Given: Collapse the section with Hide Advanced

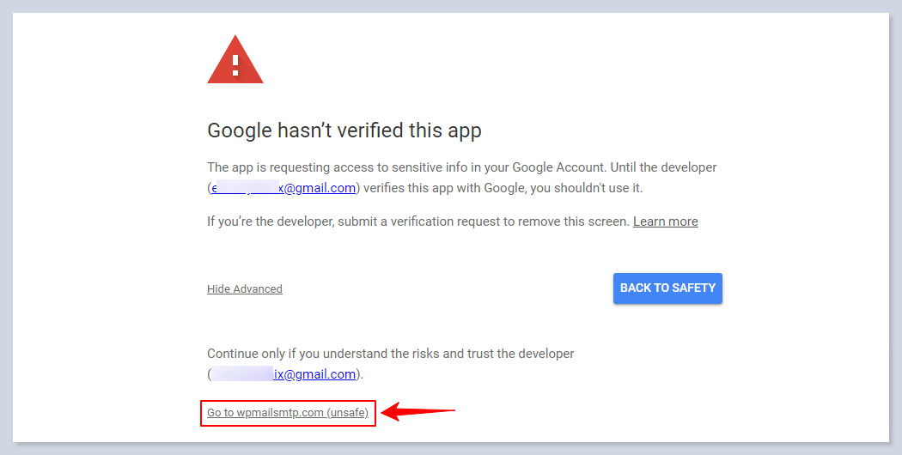Looking at the screenshot, I should pyautogui.click(x=245, y=288).
